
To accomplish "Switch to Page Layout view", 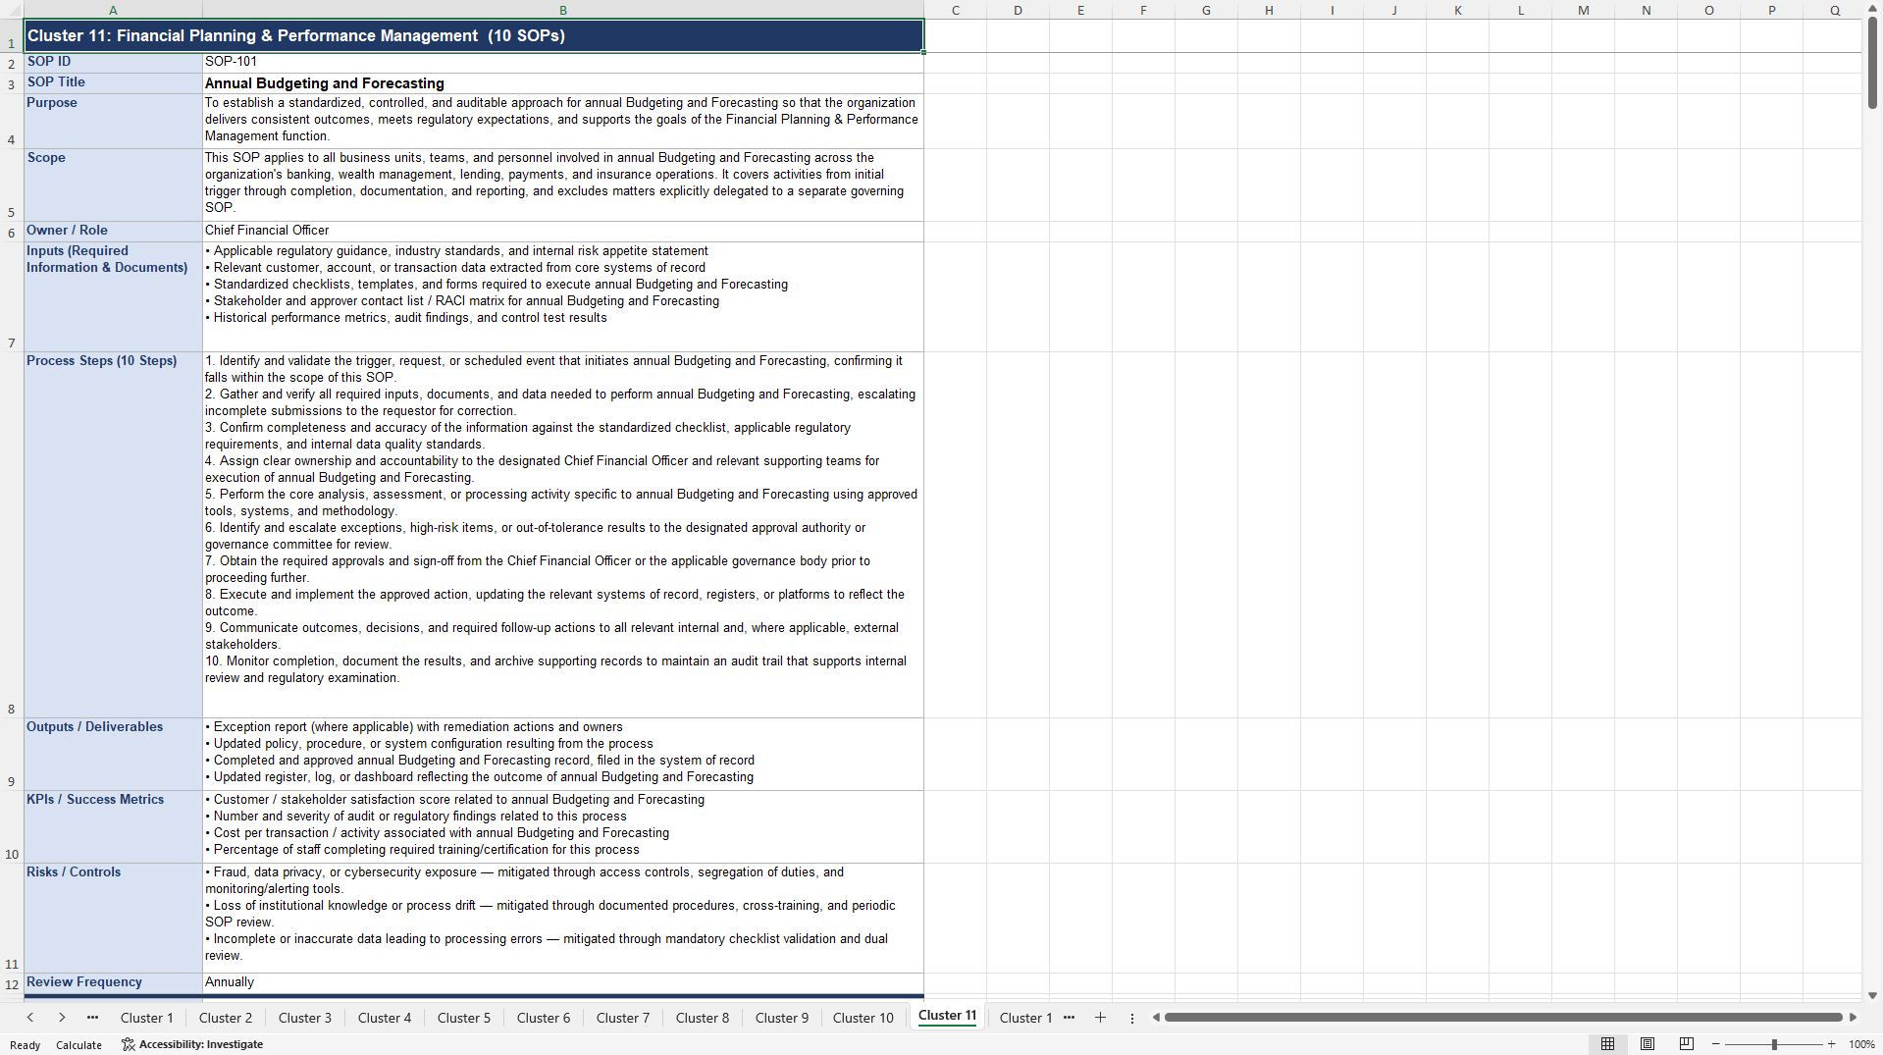I will [x=1648, y=1044].
